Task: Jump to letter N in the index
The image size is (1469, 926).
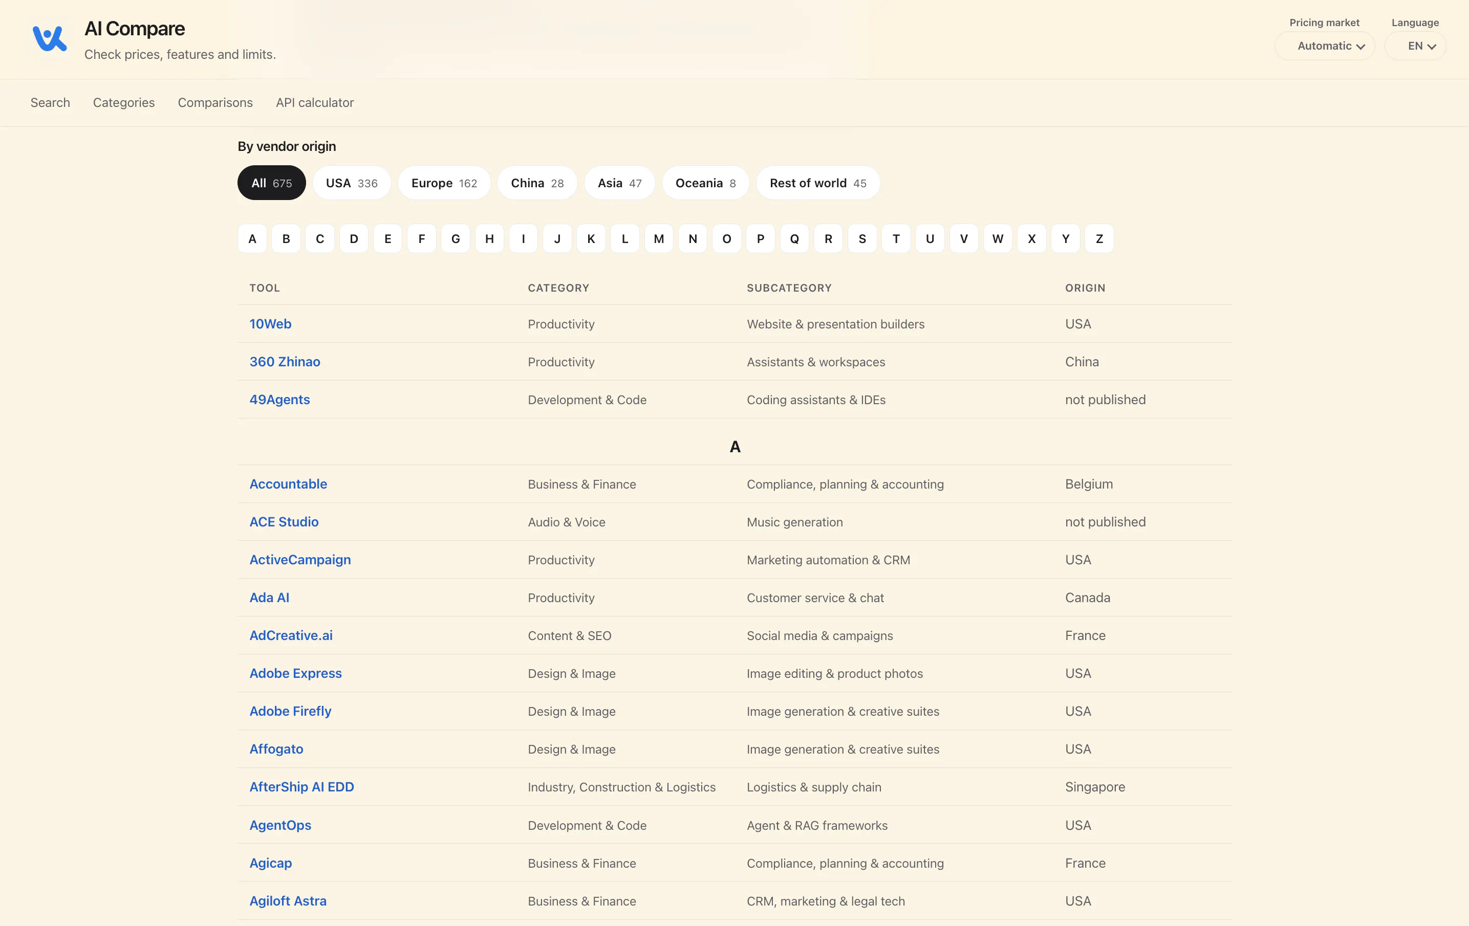Action: tap(693, 238)
